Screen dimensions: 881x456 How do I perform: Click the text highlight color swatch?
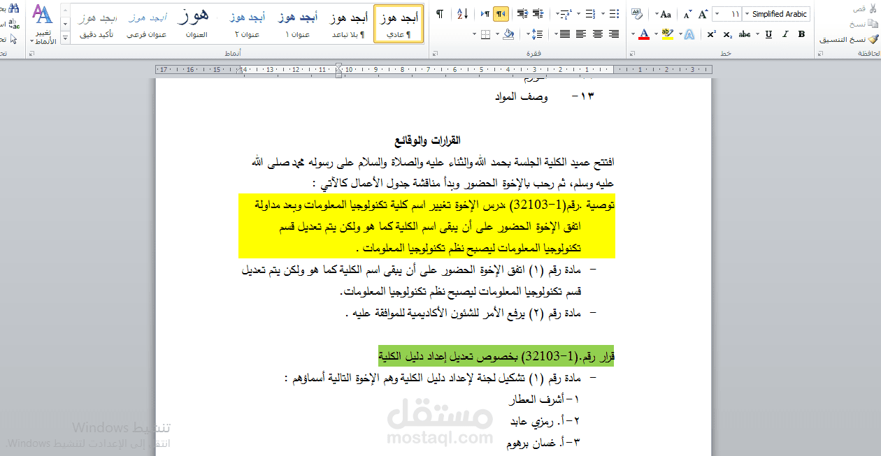point(668,34)
